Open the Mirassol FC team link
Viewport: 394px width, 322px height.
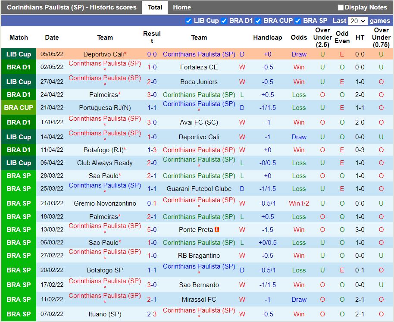[x=199, y=300]
